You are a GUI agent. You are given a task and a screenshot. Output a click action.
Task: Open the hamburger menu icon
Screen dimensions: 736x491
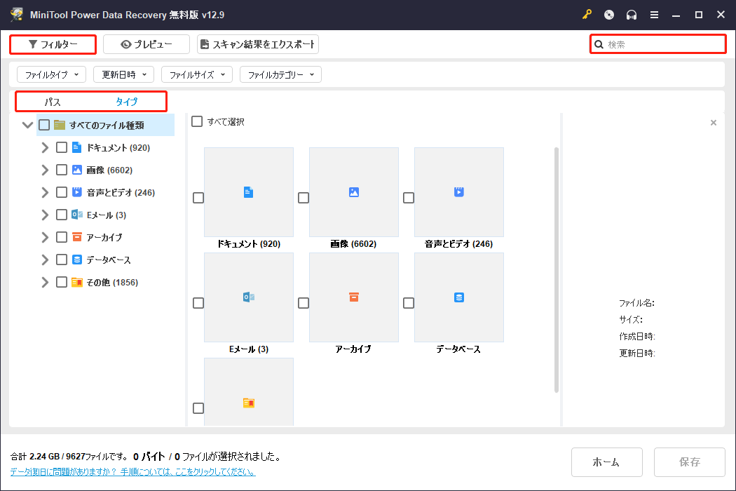tap(654, 15)
